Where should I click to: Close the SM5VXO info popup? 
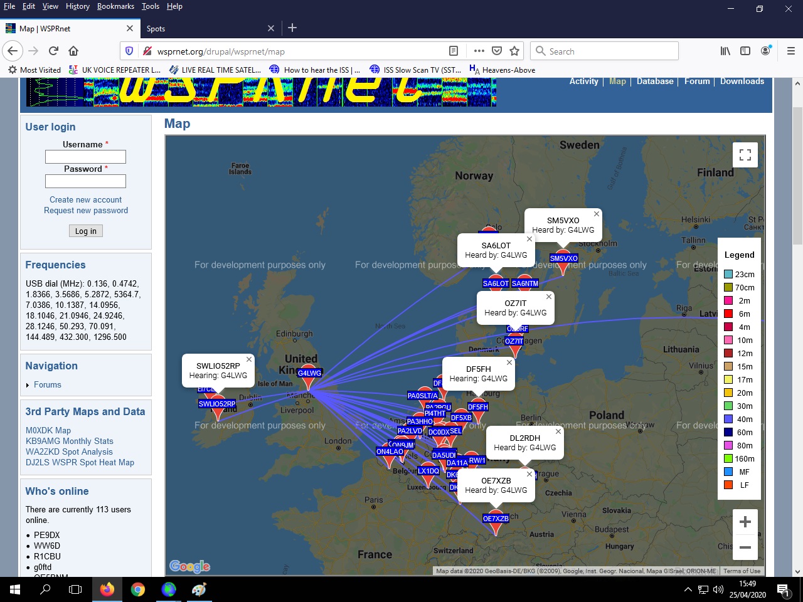point(597,214)
